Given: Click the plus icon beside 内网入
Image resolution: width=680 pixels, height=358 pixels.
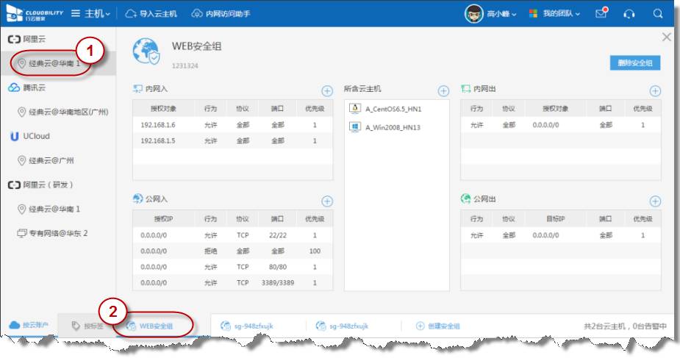Looking at the screenshot, I should pos(328,90).
